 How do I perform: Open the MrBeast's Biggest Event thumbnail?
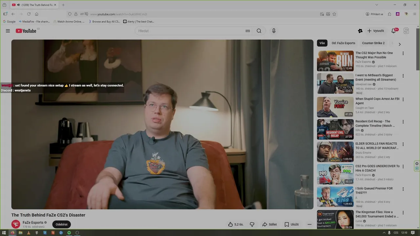click(335, 83)
